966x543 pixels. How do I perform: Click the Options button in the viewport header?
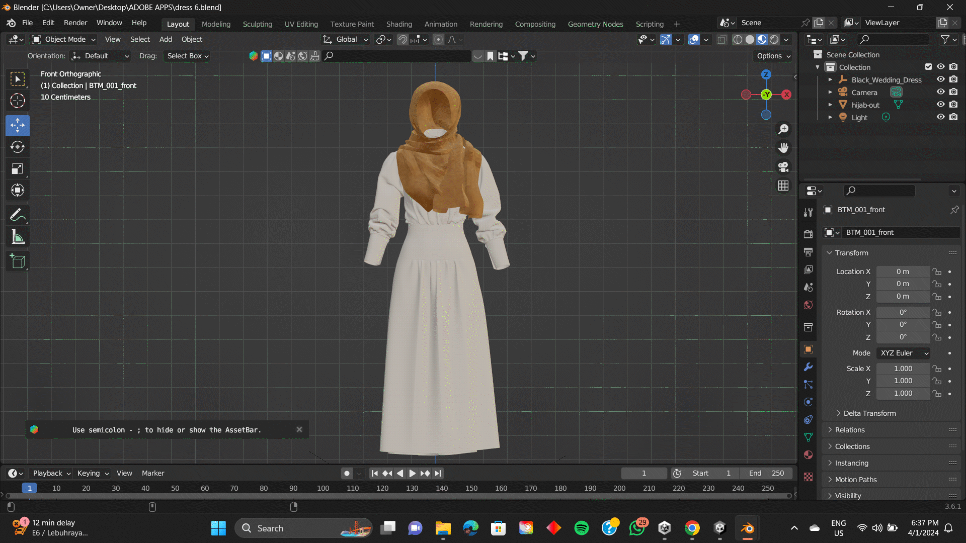(x=773, y=56)
